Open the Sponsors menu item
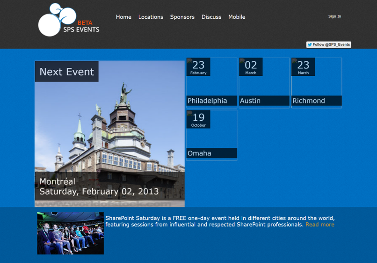This screenshot has width=377, height=263. click(x=182, y=17)
